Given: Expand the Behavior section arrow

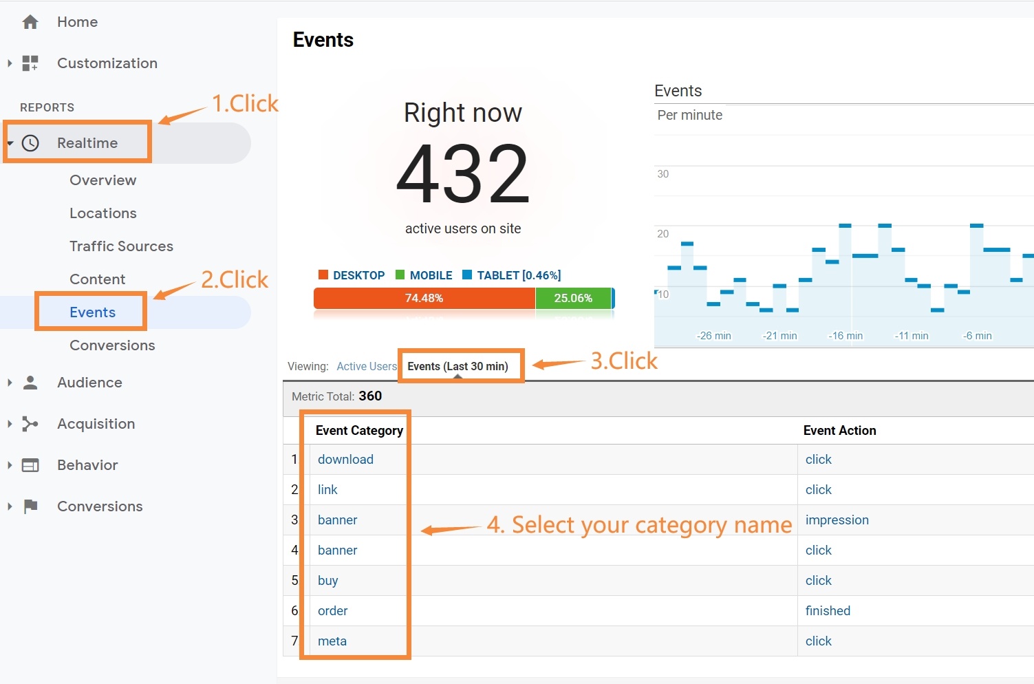Looking at the screenshot, I should [10, 465].
